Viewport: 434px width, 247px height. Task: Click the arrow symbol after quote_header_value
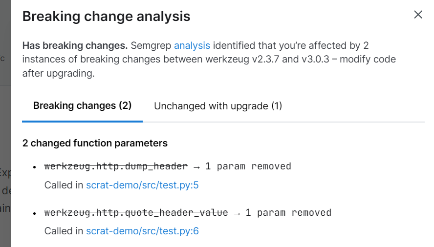point(237,212)
